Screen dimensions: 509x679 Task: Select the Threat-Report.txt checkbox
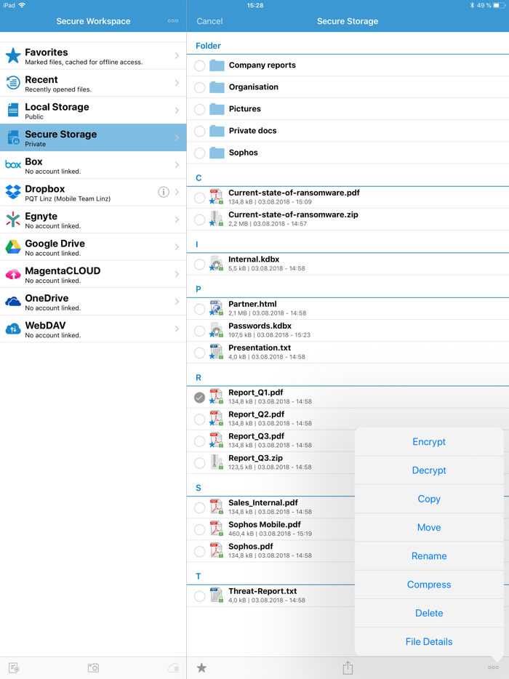tap(199, 596)
